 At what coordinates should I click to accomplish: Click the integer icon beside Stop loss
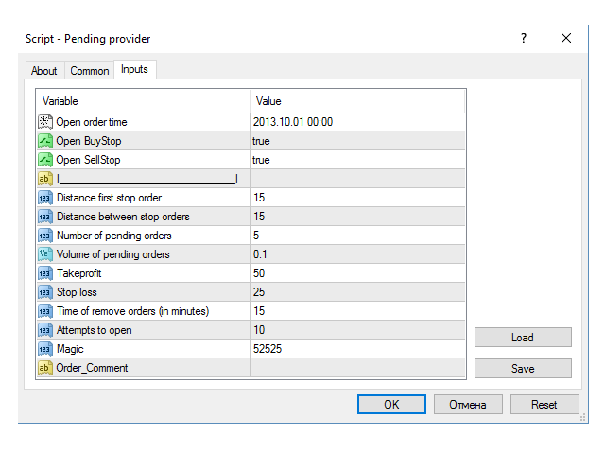pyautogui.click(x=45, y=292)
